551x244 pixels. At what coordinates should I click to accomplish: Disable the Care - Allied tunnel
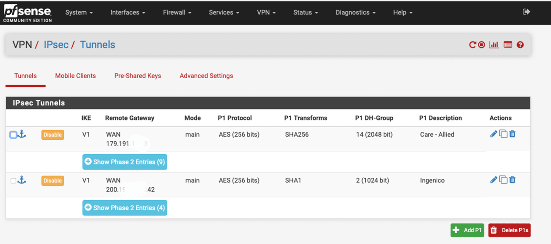click(53, 135)
